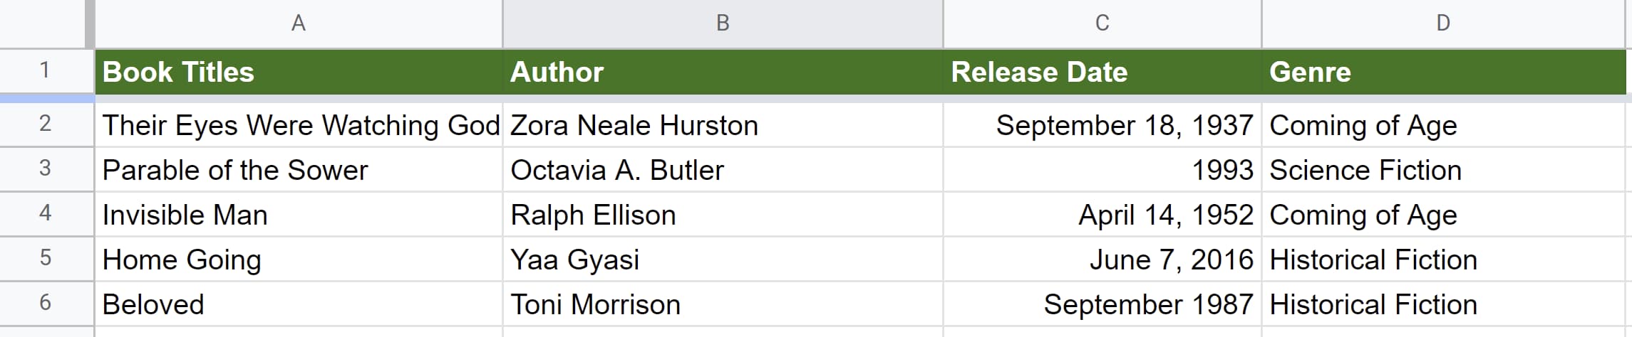Click the Book Titles header cell
This screenshot has height=337, width=1632.
click(298, 72)
